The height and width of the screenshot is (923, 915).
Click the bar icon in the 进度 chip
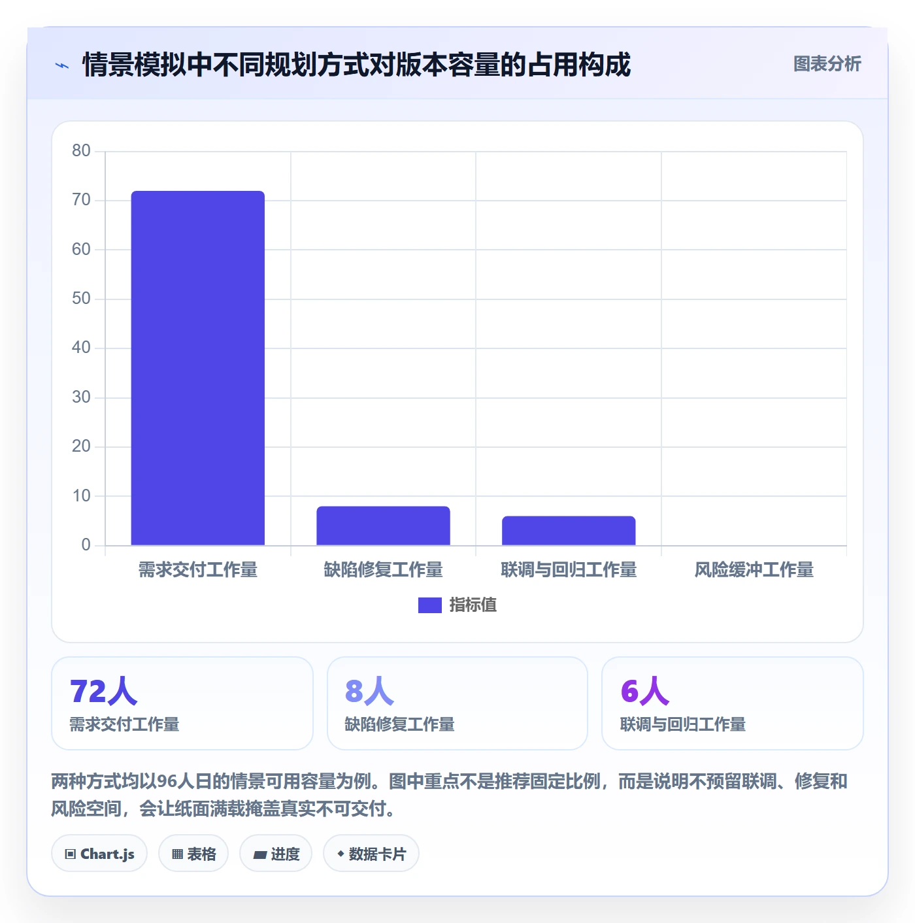coord(259,855)
